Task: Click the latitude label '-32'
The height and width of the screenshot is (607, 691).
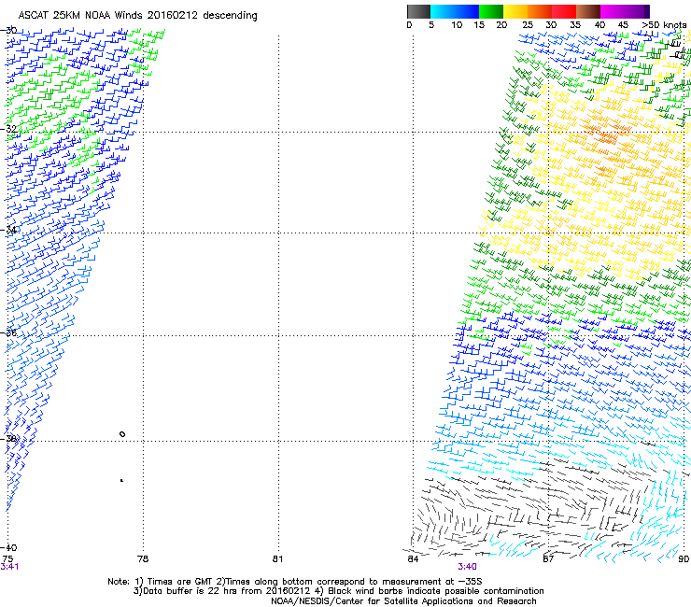Action: pos(8,129)
